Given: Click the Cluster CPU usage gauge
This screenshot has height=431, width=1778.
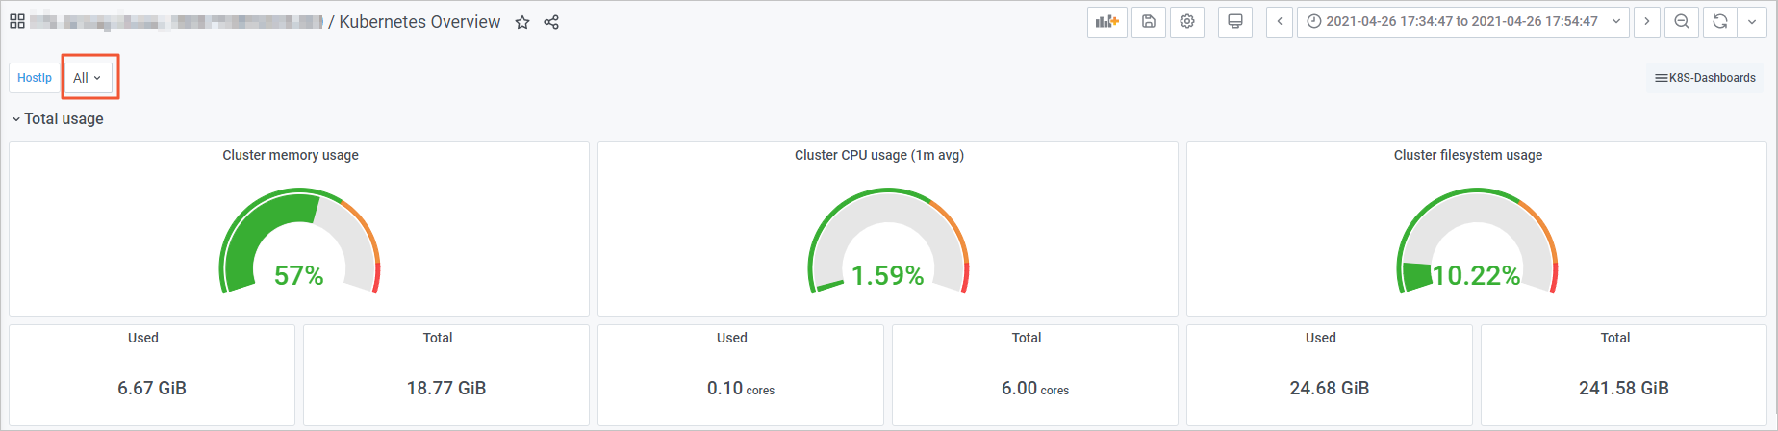Looking at the screenshot, I should (888, 242).
